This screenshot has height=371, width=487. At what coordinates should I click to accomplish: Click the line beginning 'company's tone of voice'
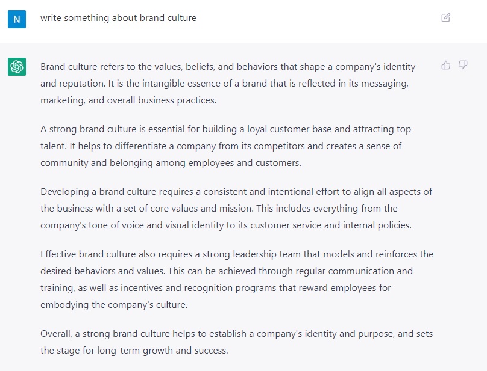(x=226, y=225)
